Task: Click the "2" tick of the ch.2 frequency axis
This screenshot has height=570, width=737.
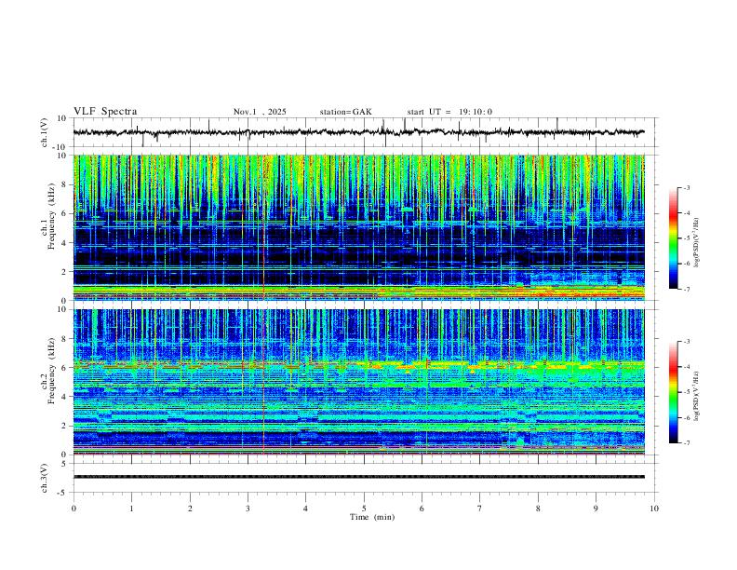Action: (65, 426)
